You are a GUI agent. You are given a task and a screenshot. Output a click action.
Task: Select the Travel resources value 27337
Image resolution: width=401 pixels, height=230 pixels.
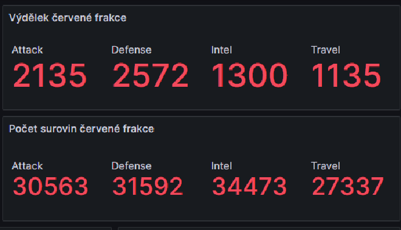point(348,186)
